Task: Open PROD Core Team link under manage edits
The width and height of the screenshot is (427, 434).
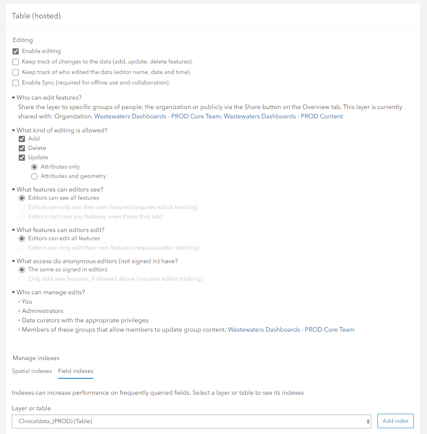Action: (x=291, y=330)
